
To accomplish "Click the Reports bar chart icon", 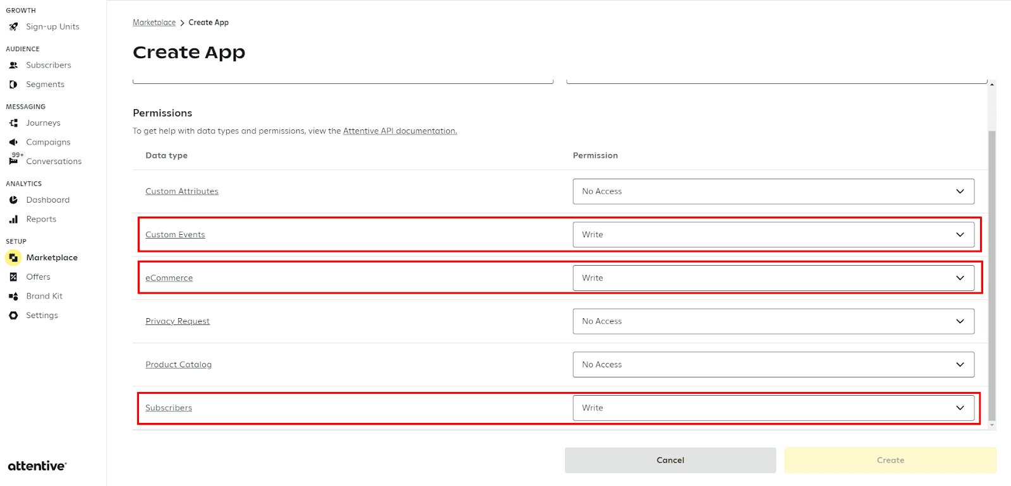I will click(13, 219).
